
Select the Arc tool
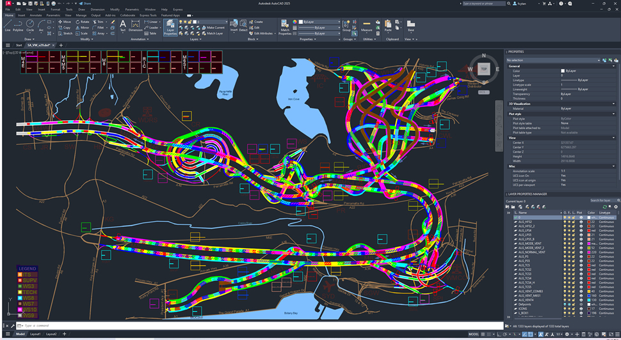[x=41, y=25]
